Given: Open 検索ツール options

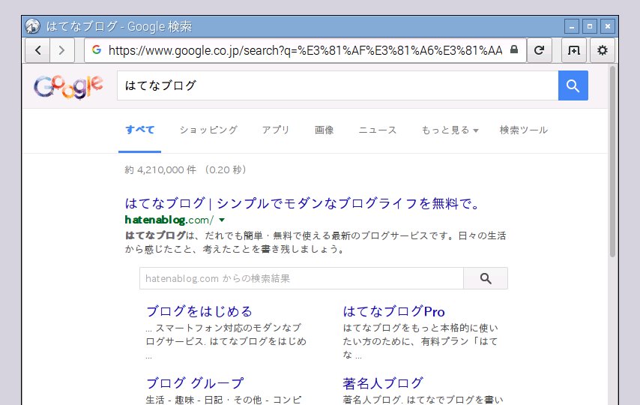Looking at the screenshot, I should [524, 130].
